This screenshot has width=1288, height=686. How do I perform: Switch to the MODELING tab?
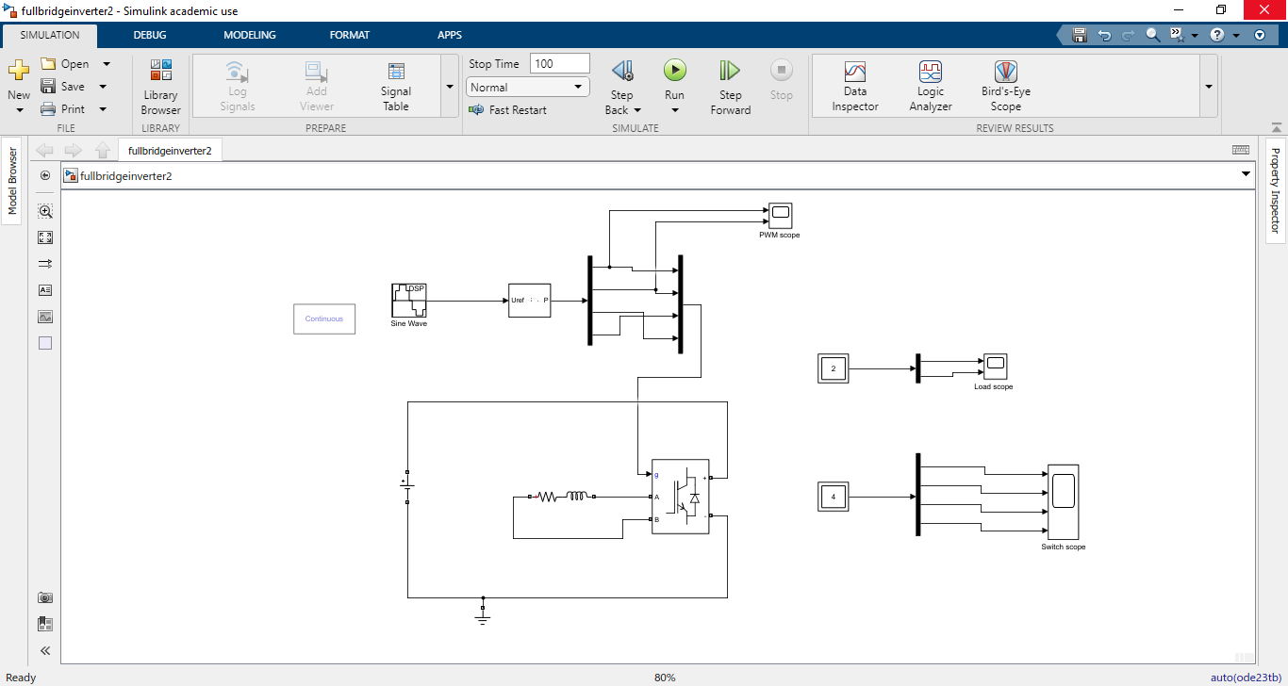(x=250, y=35)
